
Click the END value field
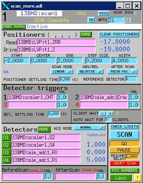pos(70,61)
